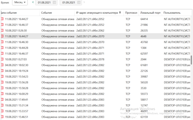Click the IP cell 2a02:28:1:21::d4bc:2062
The height and width of the screenshot is (120, 193).
90,30
